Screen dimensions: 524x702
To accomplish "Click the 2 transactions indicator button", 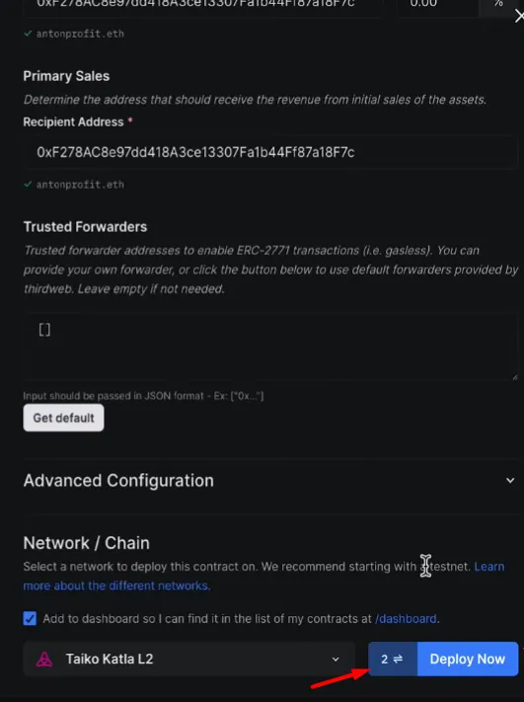I will pyautogui.click(x=393, y=659).
